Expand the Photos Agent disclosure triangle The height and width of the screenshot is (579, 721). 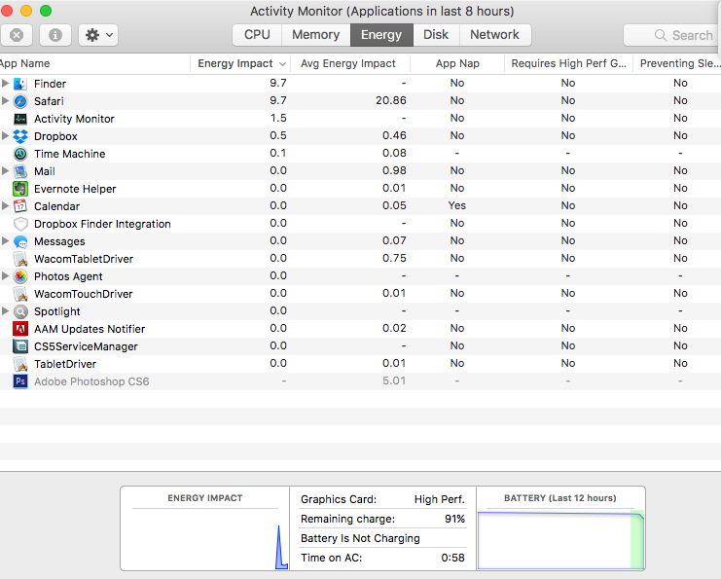pyautogui.click(x=5, y=276)
